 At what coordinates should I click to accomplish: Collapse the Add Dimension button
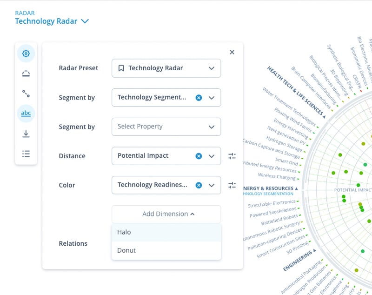click(x=166, y=214)
